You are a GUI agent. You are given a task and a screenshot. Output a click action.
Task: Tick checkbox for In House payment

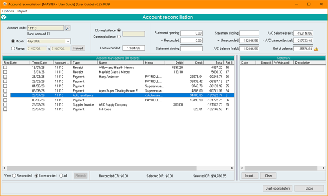coord(5,109)
